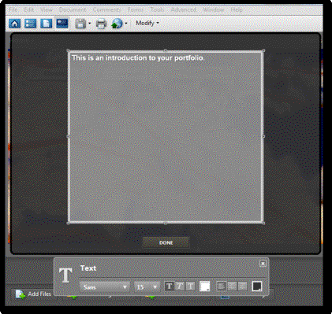Switch to the file details list icon
332x314 pixels.
tap(30, 24)
